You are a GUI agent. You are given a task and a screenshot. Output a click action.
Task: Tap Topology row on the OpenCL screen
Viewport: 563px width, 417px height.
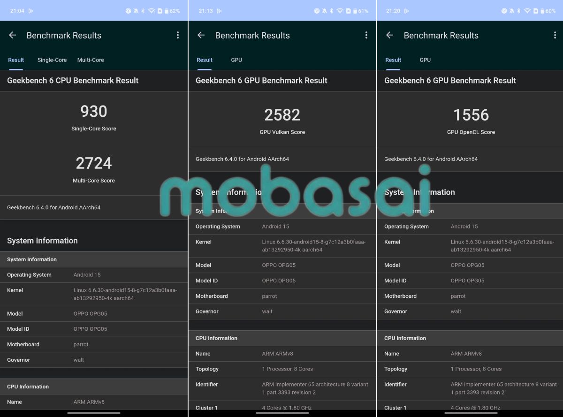[x=470, y=369]
